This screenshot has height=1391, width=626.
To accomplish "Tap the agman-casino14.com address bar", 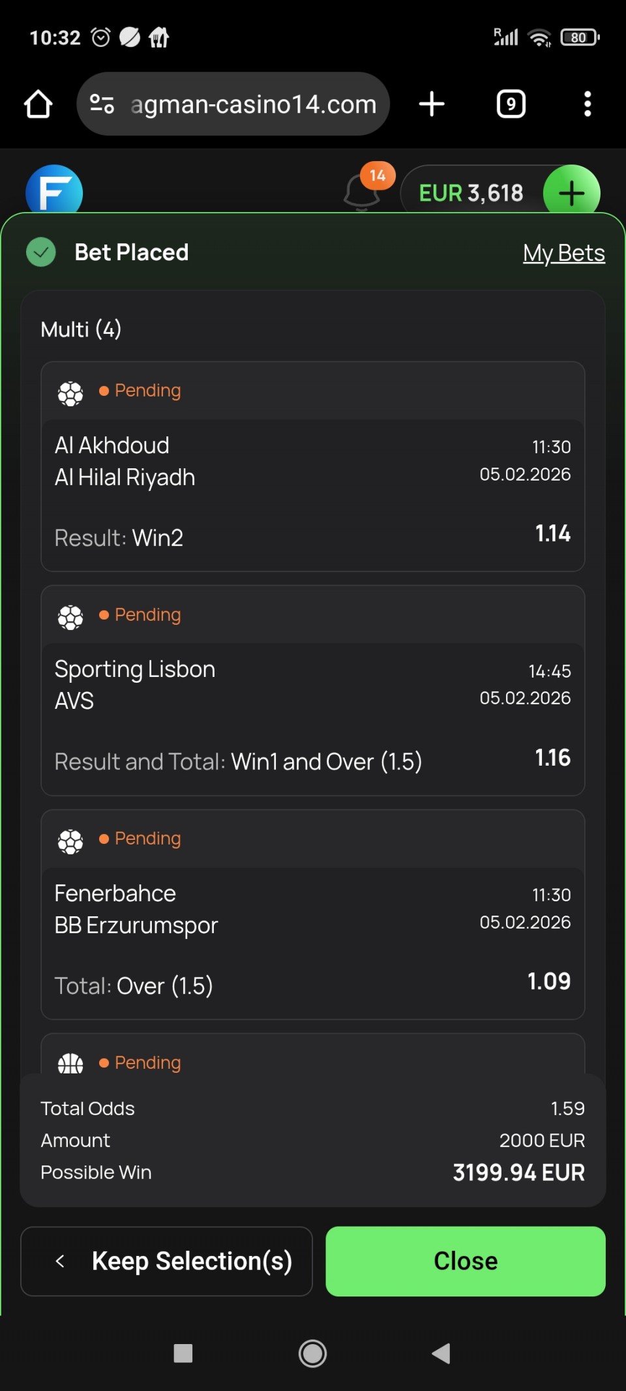I will point(253,104).
